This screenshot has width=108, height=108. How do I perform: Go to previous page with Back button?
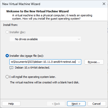56,104
